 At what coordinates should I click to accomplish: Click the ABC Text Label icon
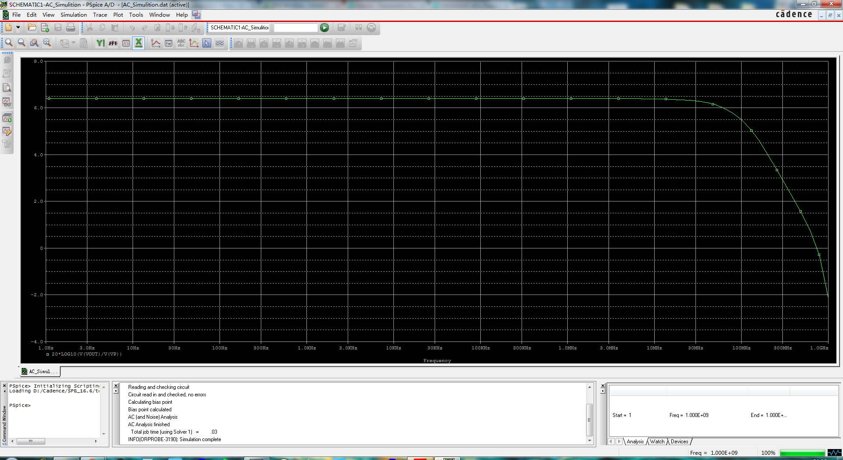[x=181, y=43]
